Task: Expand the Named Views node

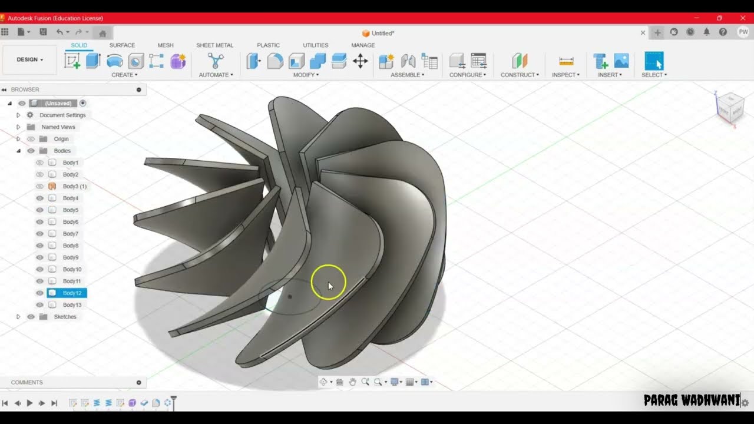Action: [x=18, y=127]
